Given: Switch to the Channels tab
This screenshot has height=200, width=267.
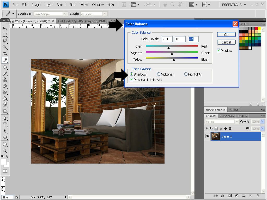Looking at the screenshot, I should [x=227, y=116].
